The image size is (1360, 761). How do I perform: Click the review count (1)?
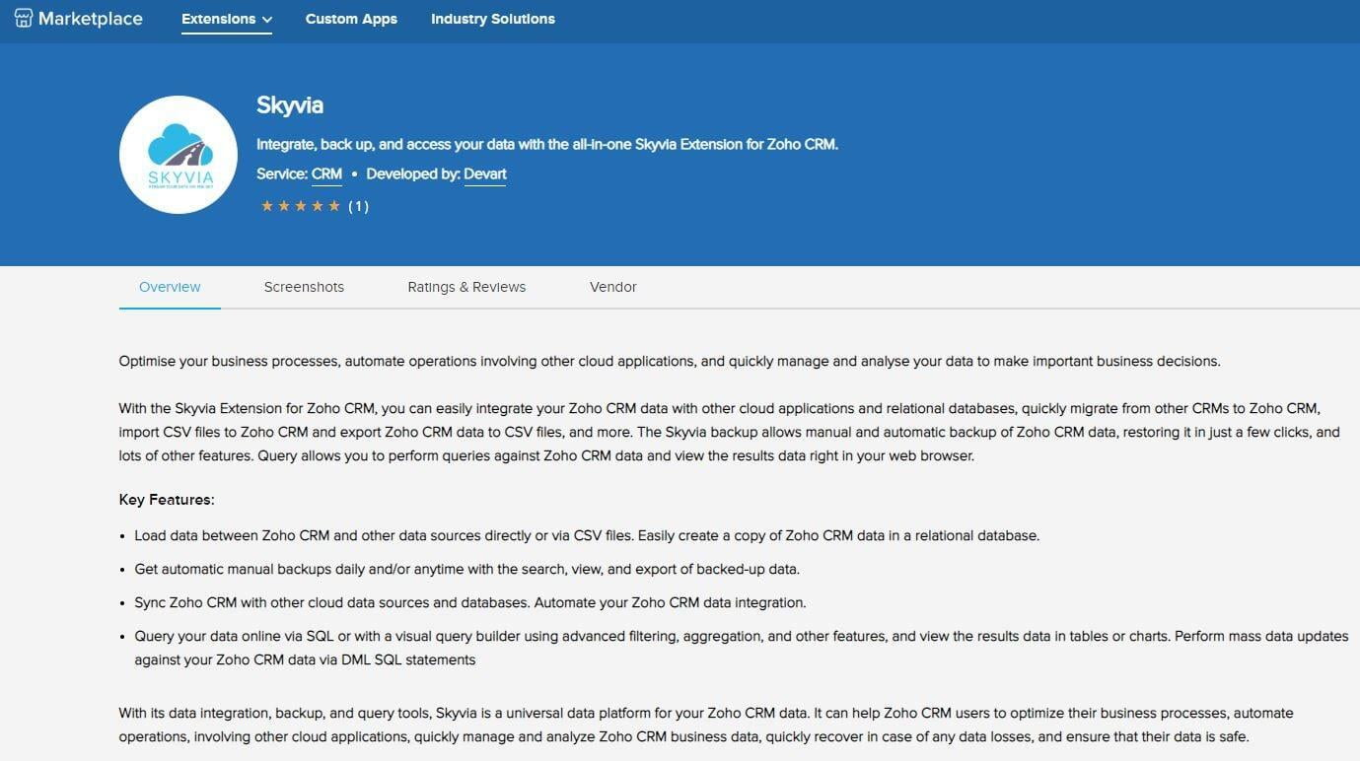pos(359,206)
